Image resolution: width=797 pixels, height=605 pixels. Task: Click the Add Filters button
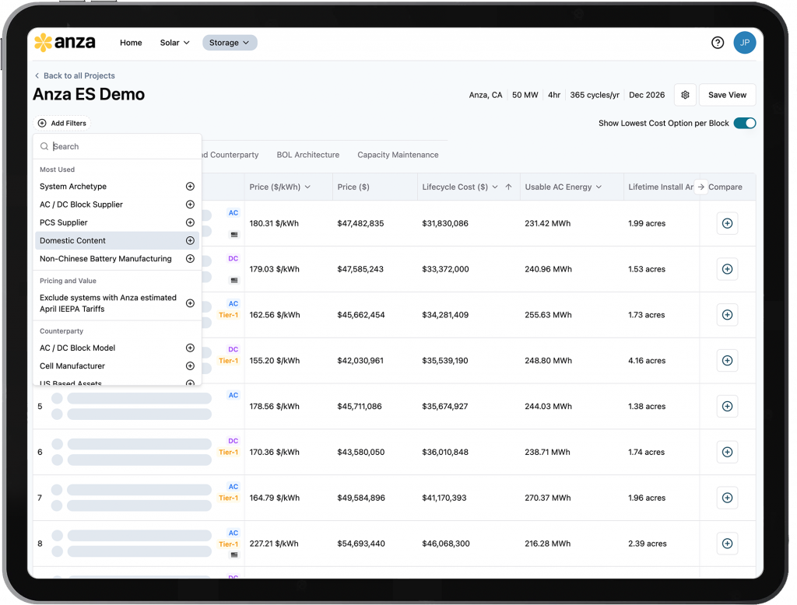click(x=62, y=123)
